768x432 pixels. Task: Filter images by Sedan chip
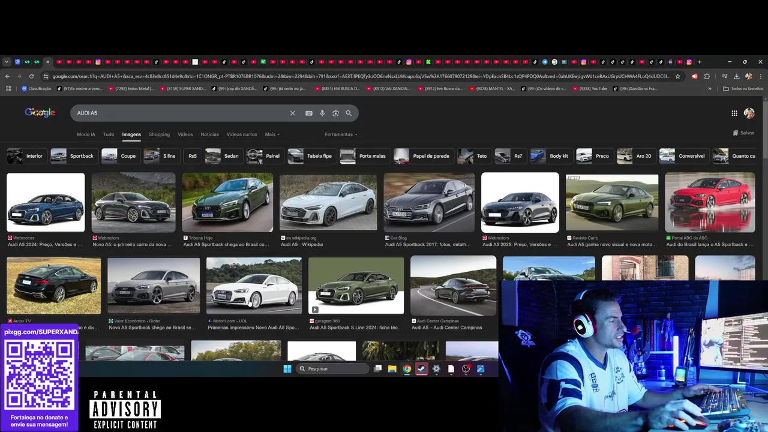(x=223, y=156)
